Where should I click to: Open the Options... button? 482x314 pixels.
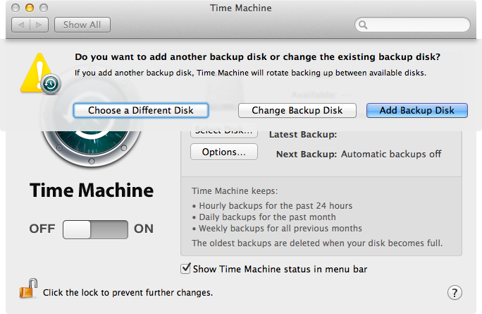click(x=224, y=152)
